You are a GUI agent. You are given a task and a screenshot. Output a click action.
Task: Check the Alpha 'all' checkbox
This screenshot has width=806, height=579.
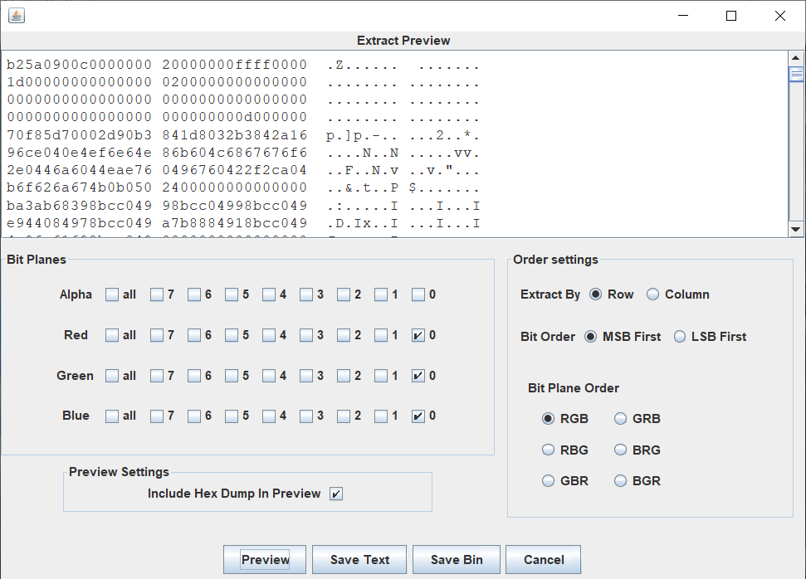tap(111, 294)
